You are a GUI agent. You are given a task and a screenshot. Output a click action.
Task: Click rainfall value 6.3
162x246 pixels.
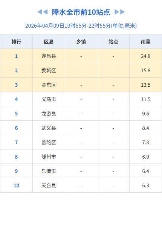[x=145, y=185]
